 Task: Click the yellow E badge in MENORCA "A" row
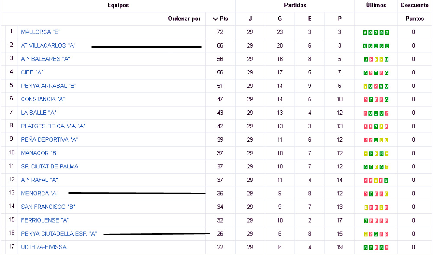click(386, 194)
